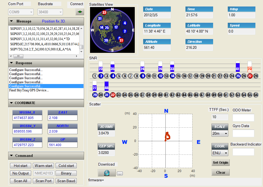Click satellite 14 marker on satellites view globe

[x=102, y=27]
